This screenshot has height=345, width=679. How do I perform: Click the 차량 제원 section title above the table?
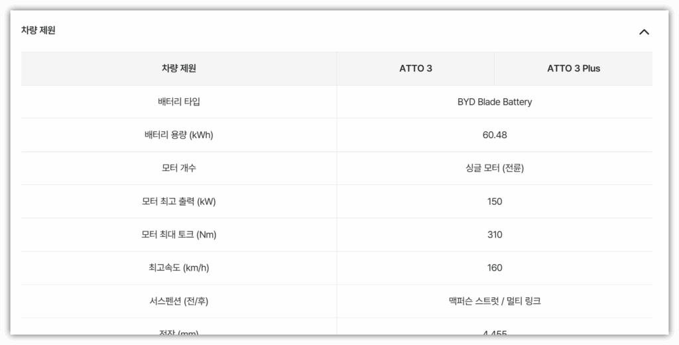(38, 31)
